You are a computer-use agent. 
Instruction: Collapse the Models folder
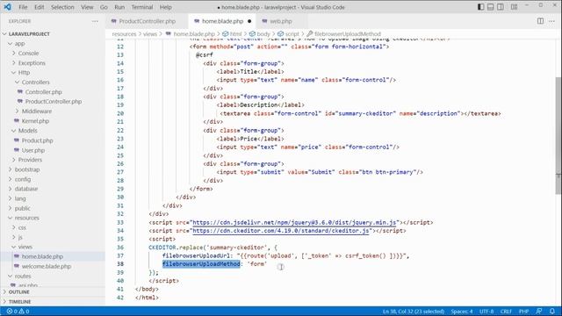tap(27, 131)
